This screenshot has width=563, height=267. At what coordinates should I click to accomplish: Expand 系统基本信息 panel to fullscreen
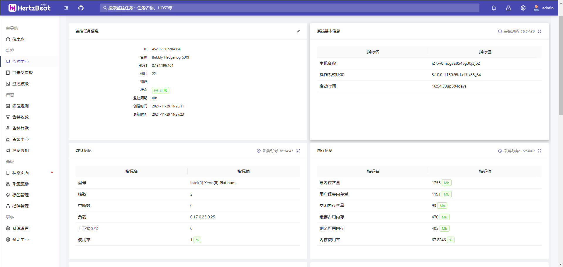point(540,31)
